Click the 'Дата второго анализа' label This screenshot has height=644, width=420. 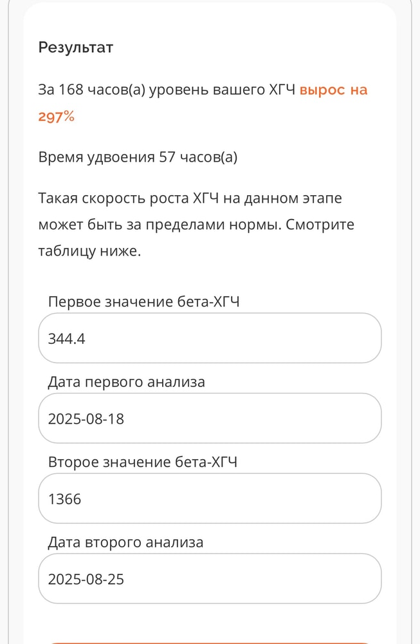point(125,542)
